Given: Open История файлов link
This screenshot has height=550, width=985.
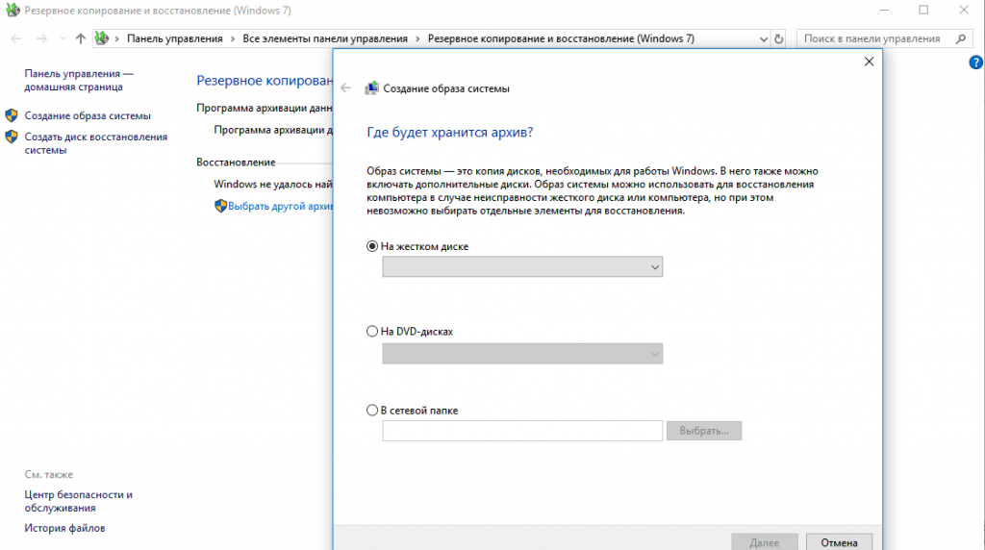Looking at the screenshot, I should 64,528.
